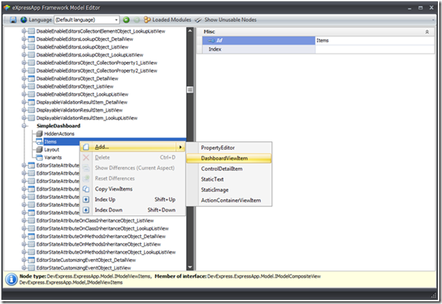The width and height of the screenshot is (442, 304).
Task: Click EditorStateCustomizingEventObject_DetailView node icon
Action: (x=32, y=260)
